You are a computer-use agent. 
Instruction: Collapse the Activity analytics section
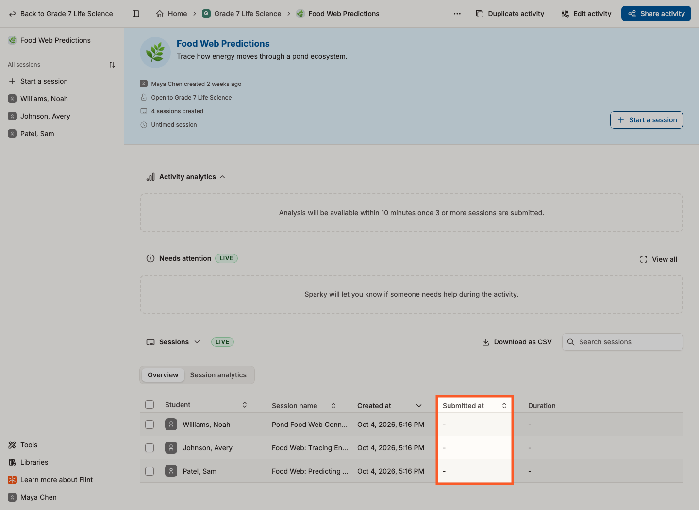pyautogui.click(x=222, y=177)
